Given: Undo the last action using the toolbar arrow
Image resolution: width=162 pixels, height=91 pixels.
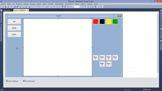Looking at the screenshot, I should coord(39,7).
